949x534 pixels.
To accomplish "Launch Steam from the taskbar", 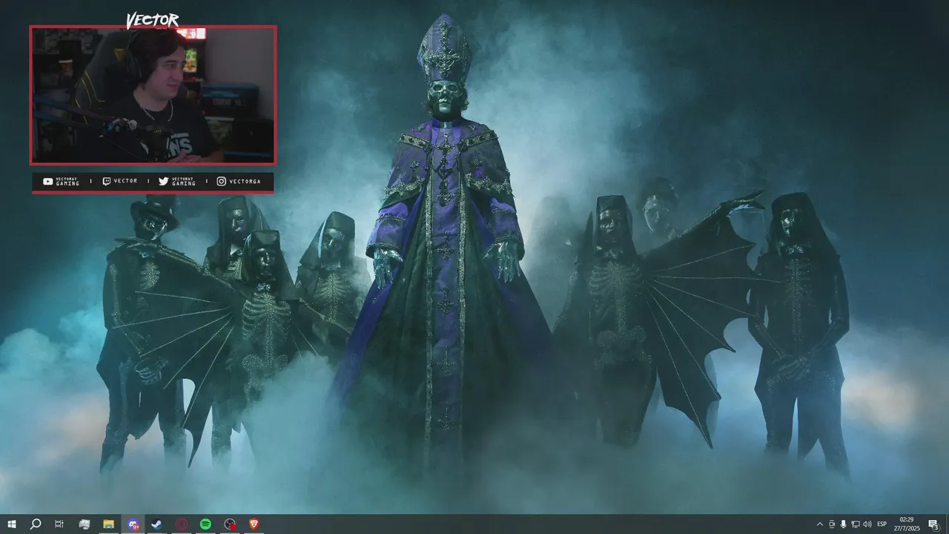I will 156,524.
